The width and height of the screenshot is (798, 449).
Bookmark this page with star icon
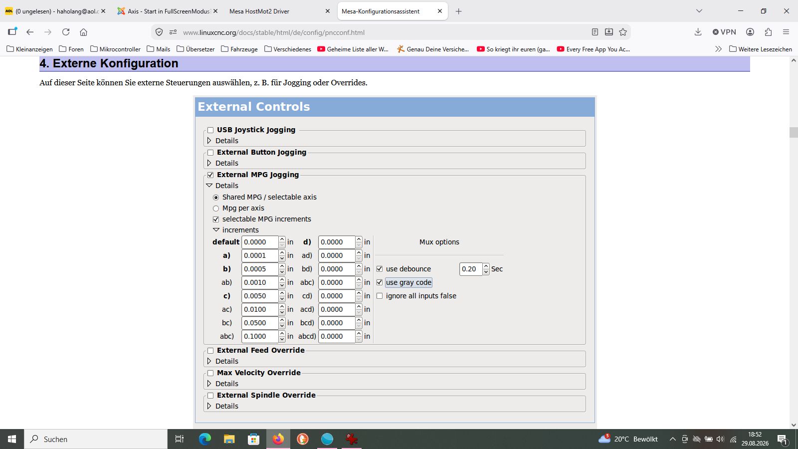tap(623, 32)
